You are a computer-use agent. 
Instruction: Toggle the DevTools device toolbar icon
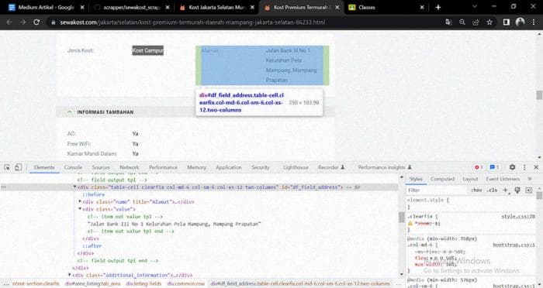tap(18, 167)
